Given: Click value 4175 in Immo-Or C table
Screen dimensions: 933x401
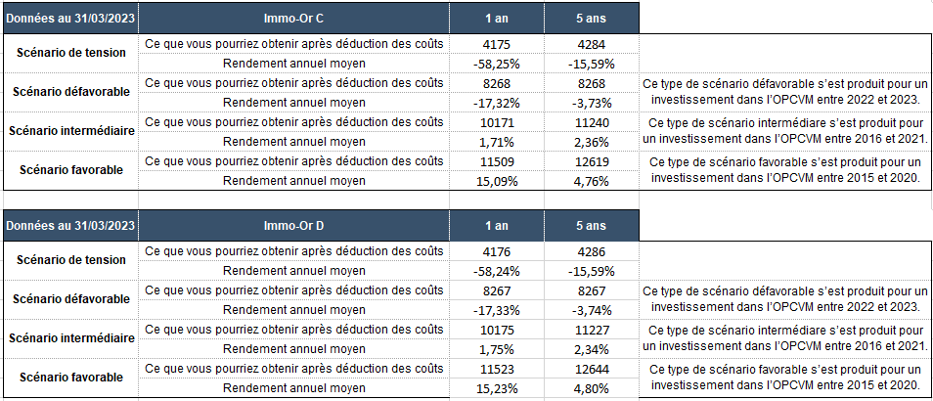Looking at the screenshot, I should (496, 43).
